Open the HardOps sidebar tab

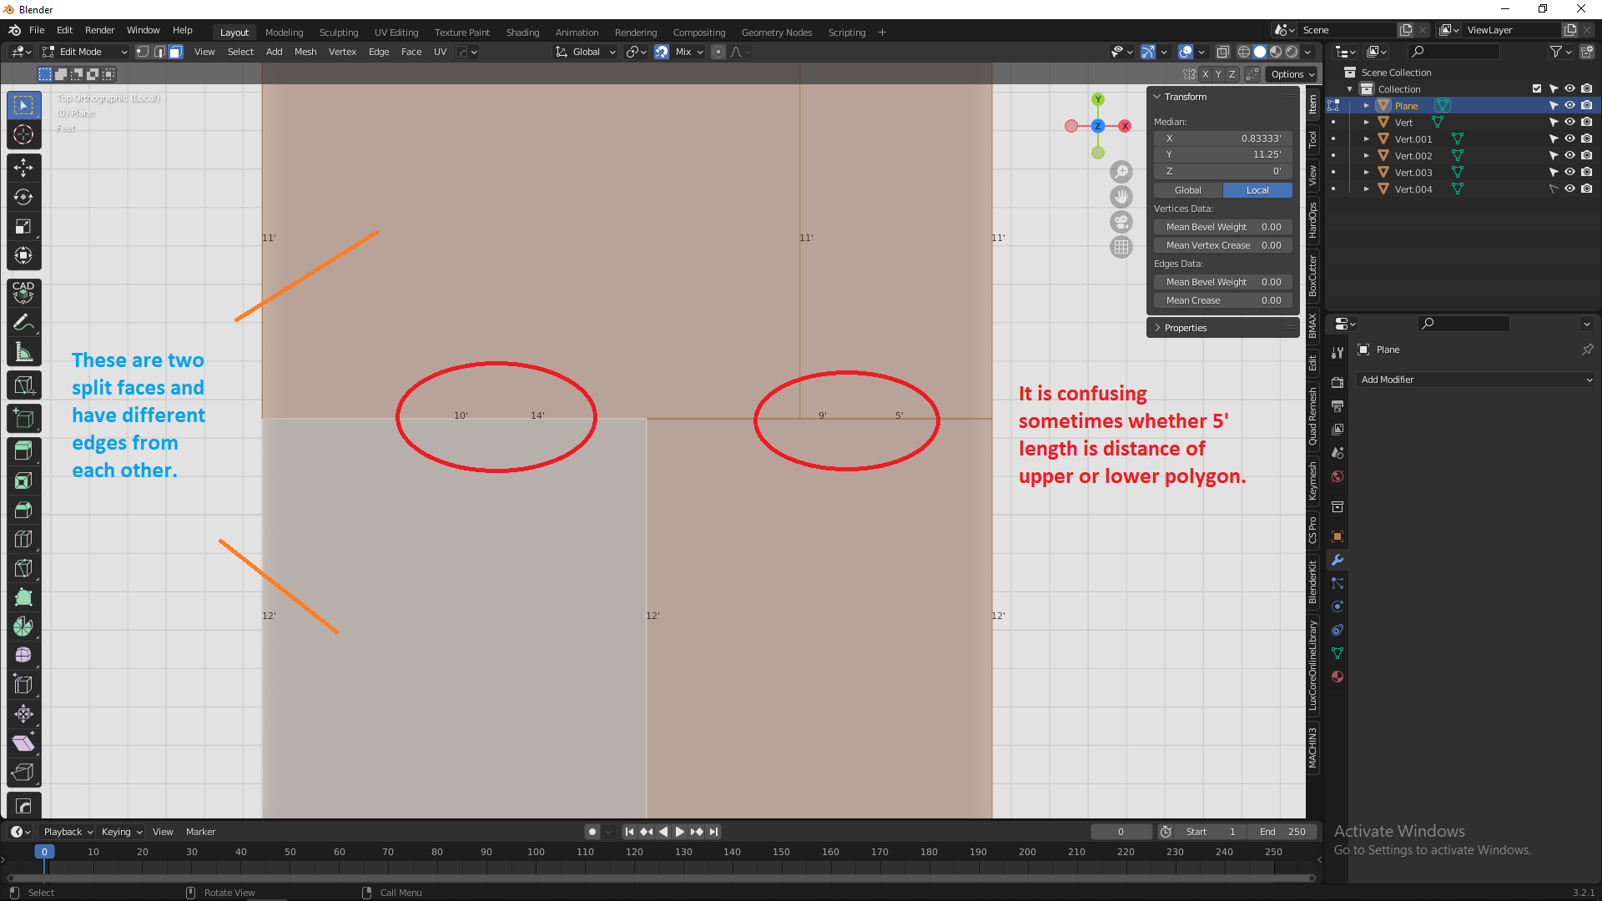[1312, 220]
